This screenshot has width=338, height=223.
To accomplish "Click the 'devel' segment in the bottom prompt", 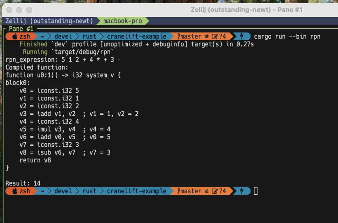I will 63,191.
